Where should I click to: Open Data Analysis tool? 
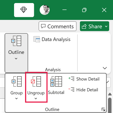click(x=52, y=39)
